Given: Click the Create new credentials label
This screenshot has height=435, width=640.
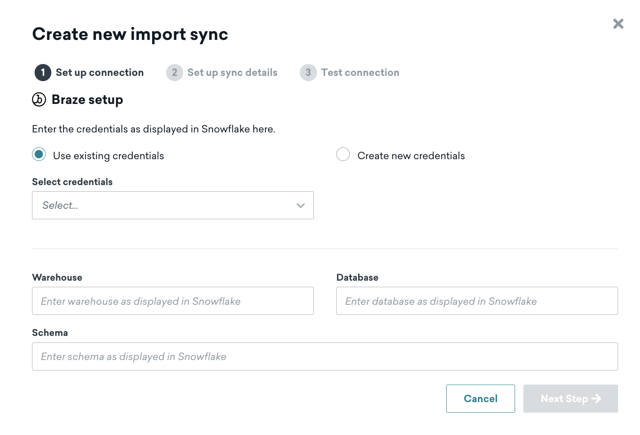Looking at the screenshot, I should [411, 156].
